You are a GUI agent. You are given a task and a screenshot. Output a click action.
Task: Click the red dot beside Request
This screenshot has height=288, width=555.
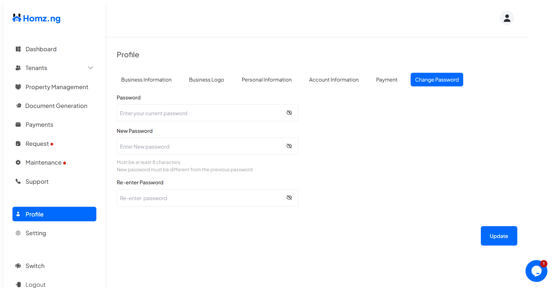click(52, 144)
